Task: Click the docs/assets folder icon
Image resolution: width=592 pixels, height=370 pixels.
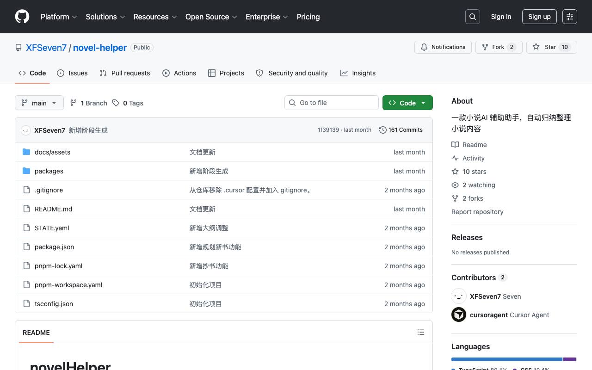Action: pos(26,152)
